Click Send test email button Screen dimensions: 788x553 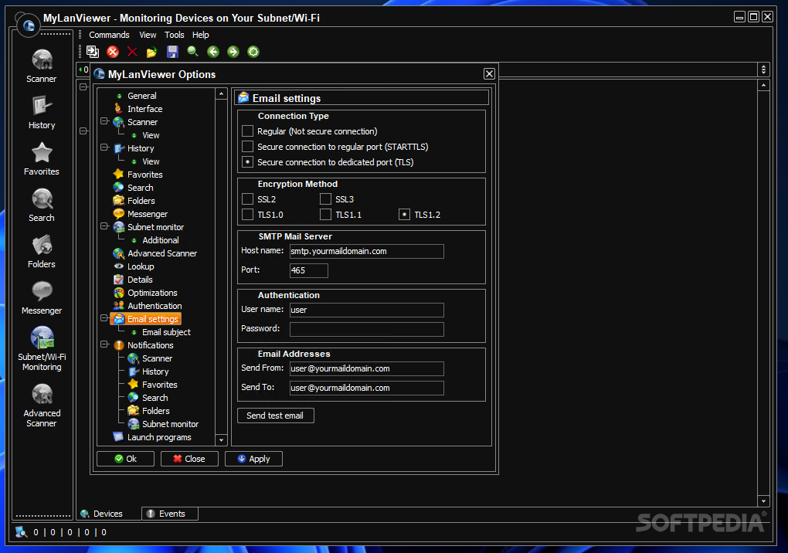point(275,416)
